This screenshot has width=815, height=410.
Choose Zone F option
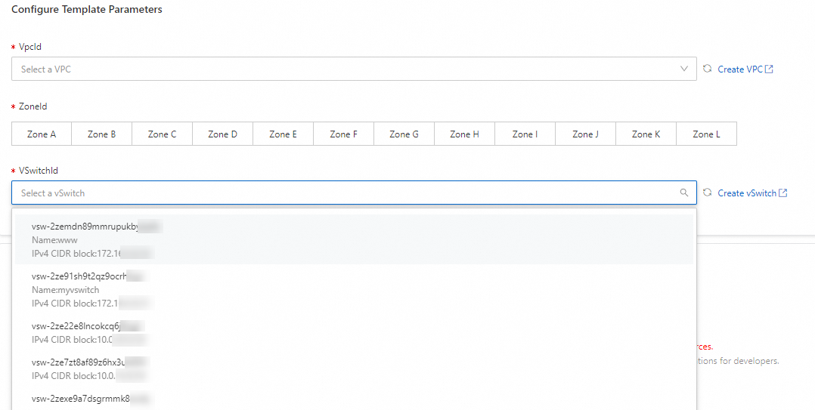[x=343, y=134]
